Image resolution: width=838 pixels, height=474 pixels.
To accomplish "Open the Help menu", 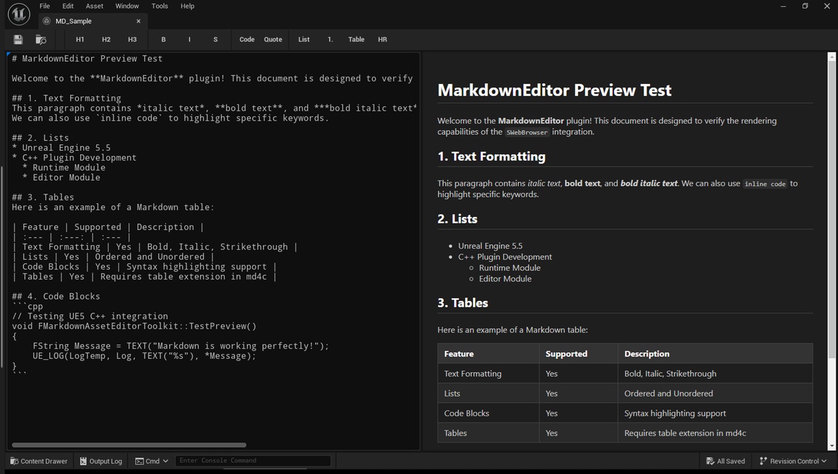I will click(x=187, y=6).
